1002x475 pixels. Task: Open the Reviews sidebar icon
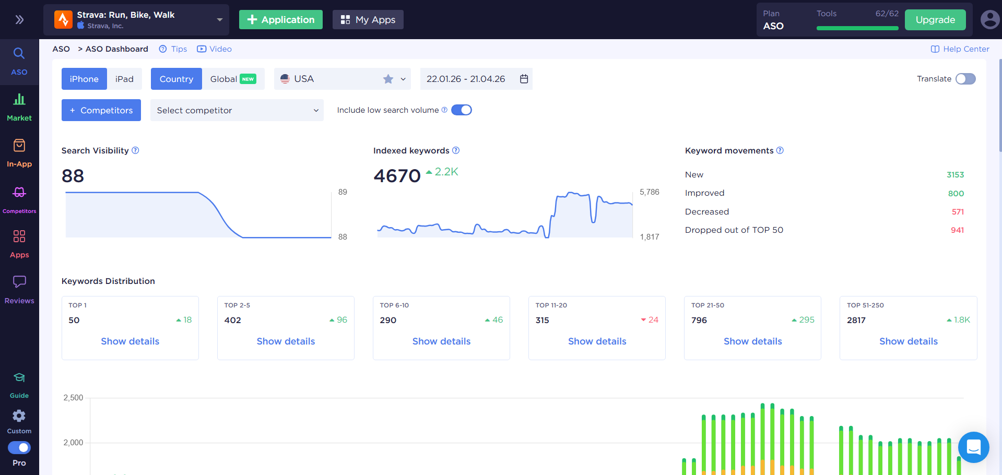[x=19, y=289]
